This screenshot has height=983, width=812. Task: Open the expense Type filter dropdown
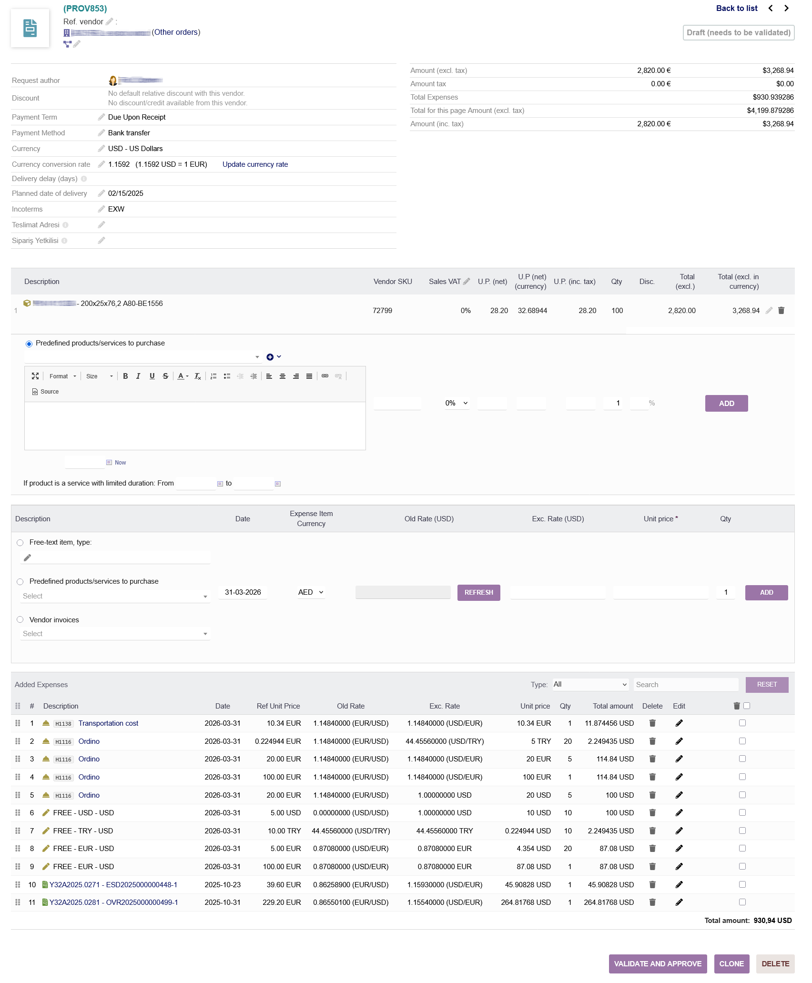tap(590, 685)
